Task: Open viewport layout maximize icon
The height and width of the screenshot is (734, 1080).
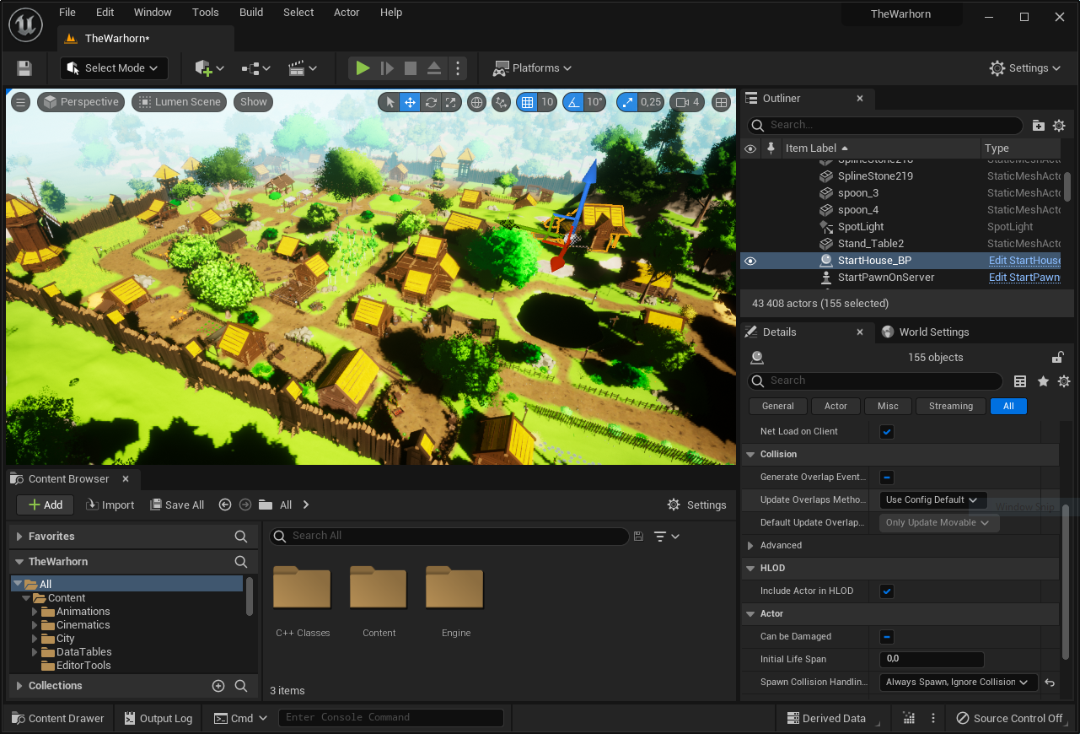Action: pyautogui.click(x=721, y=102)
